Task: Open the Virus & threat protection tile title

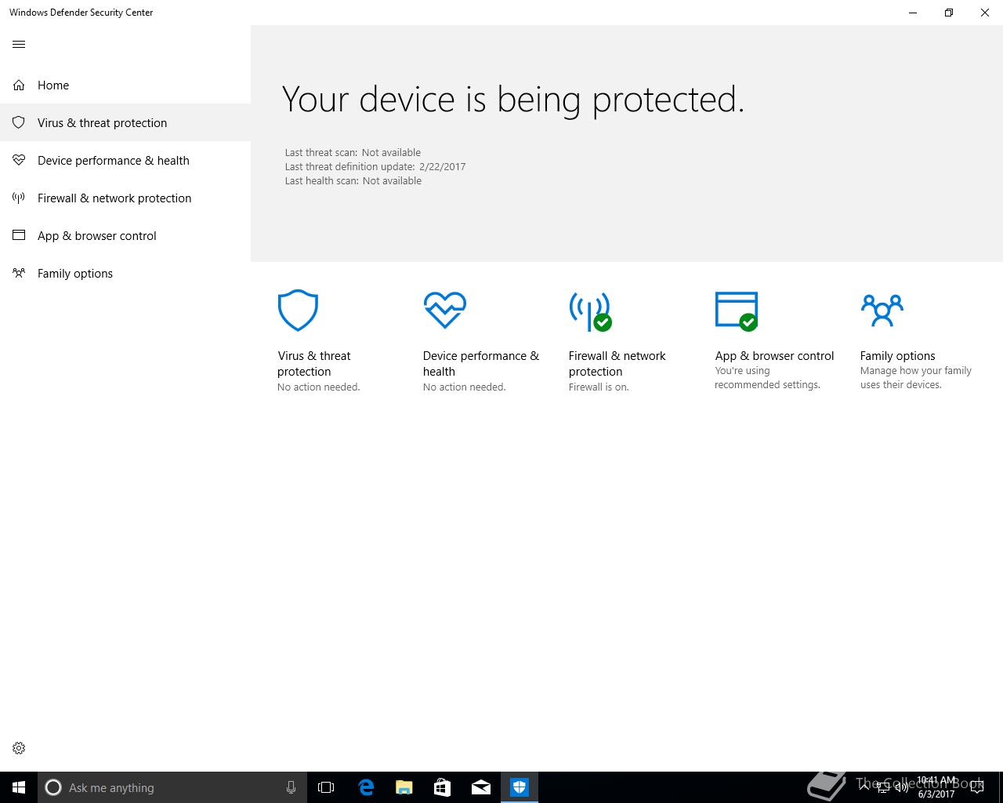Action: pyautogui.click(x=314, y=363)
